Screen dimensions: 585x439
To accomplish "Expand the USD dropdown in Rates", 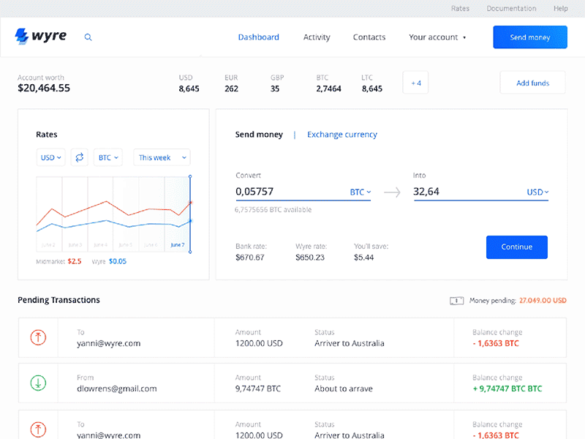I will [51, 157].
